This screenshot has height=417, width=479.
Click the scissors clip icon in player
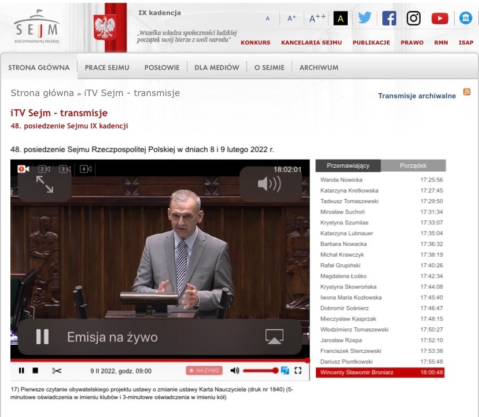pyautogui.click(x=56, y=370)
